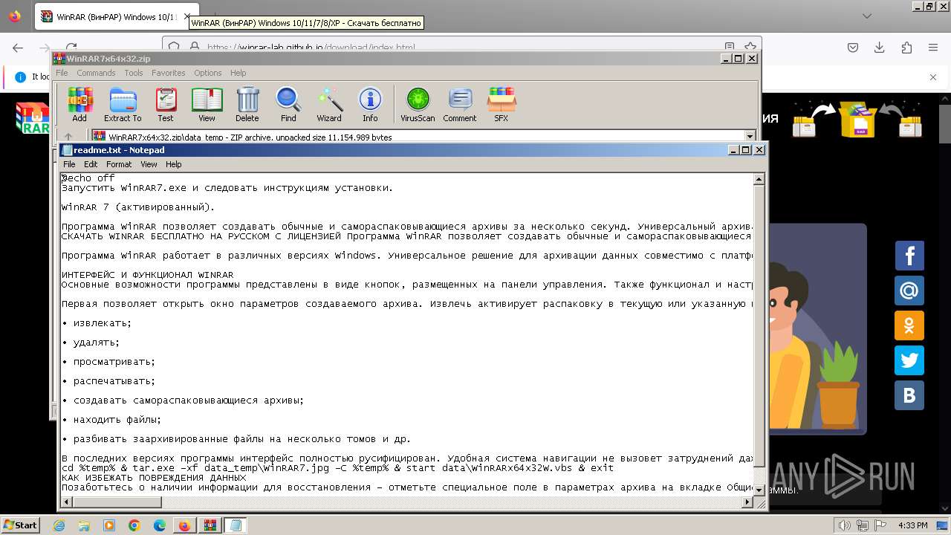951x535 pixels.
Task: Click the Test archive icon
Action: coord(166,105)
